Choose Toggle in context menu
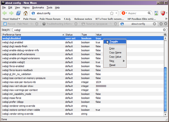The width and height of the screenshot is (169, 122). (x=115, y=42)
